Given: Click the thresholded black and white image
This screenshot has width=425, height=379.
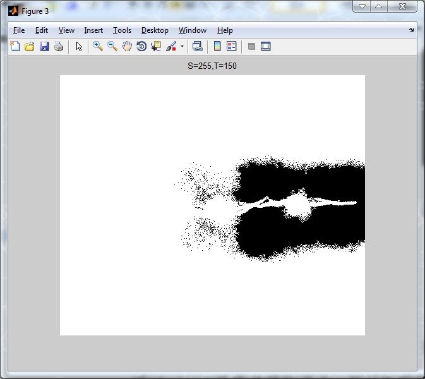Looking at the screenshot, I should 212,205.
